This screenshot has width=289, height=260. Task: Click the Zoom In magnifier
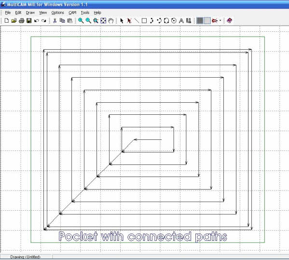tap(81, 21)
